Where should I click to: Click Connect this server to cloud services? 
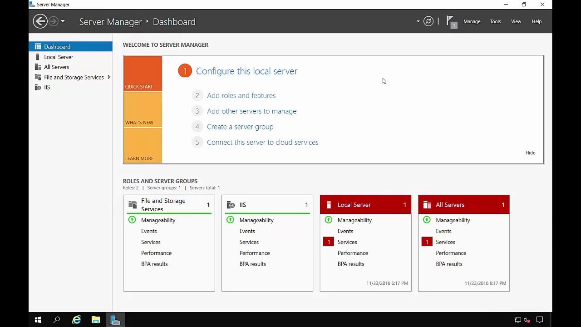click(262, 142)
